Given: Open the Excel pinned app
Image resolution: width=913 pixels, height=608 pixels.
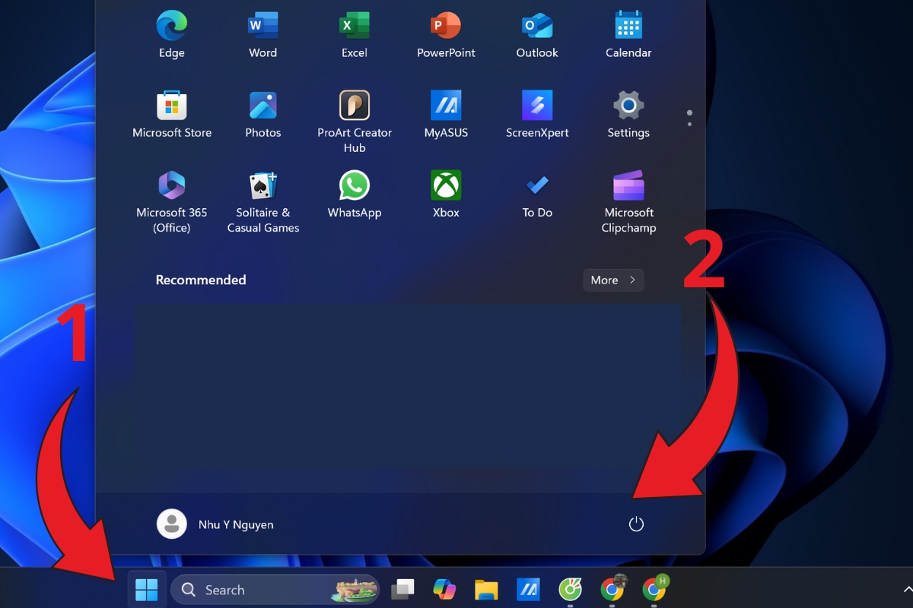Looking at the screenshot, I should [x=355, y=34].
